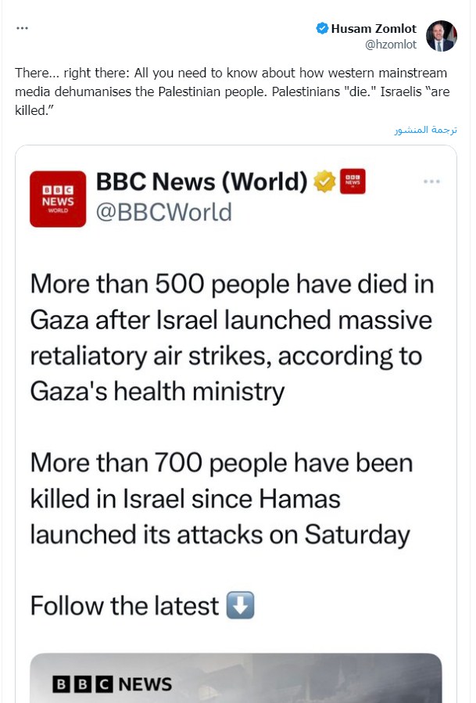Click the BBC NEWS logo on the image

[x=112, y=684]
